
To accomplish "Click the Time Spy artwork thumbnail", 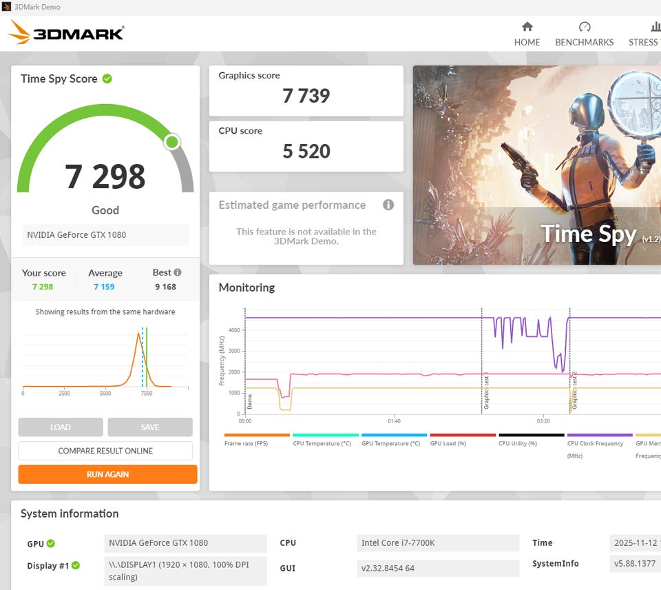I will coord(536,165).
